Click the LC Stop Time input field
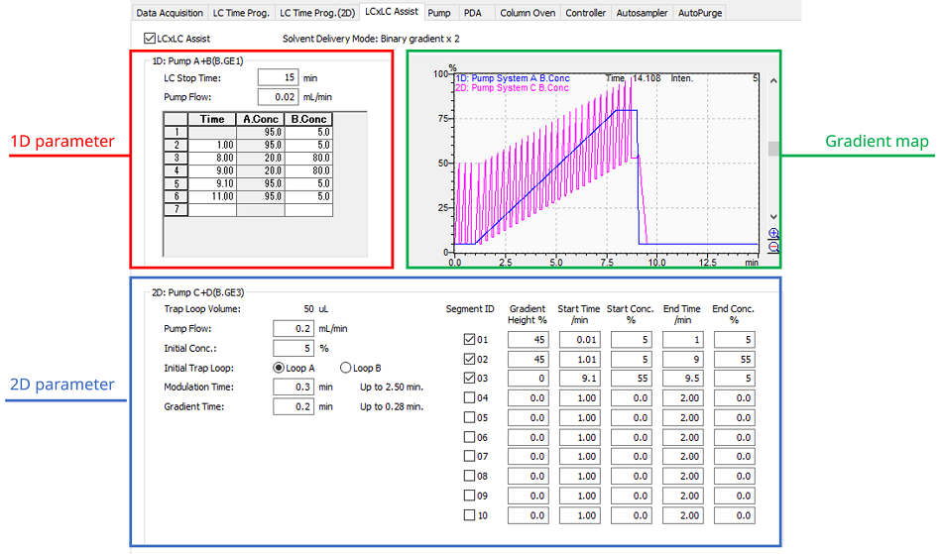This screenshot has width=942, height=554. tap(278, 77)
